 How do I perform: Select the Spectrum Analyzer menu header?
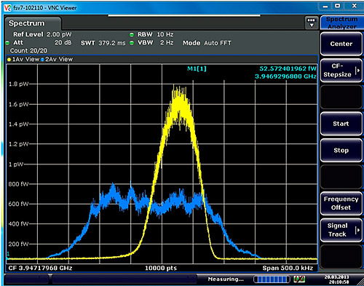341,23
